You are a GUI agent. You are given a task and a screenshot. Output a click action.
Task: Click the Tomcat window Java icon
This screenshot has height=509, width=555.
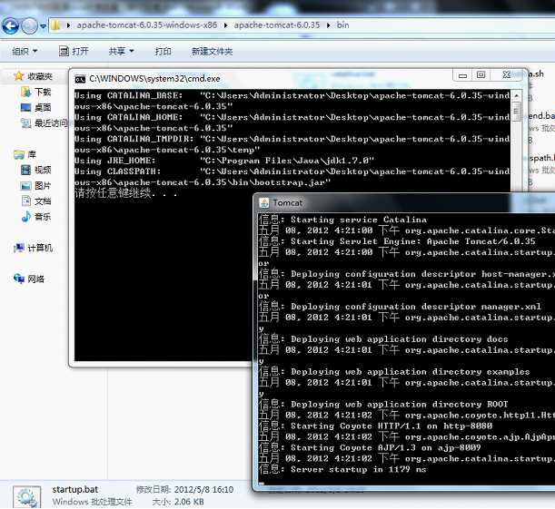pos(263,203)
